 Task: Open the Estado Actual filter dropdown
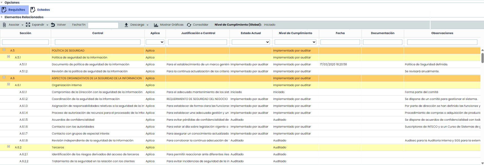[x=251, y=42]
